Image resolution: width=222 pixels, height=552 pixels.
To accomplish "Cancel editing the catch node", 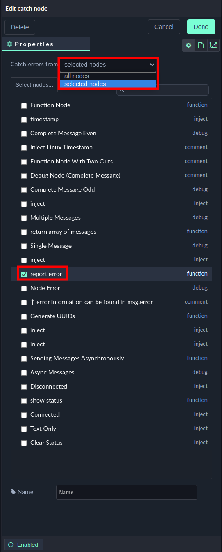I will click(164, 27).
